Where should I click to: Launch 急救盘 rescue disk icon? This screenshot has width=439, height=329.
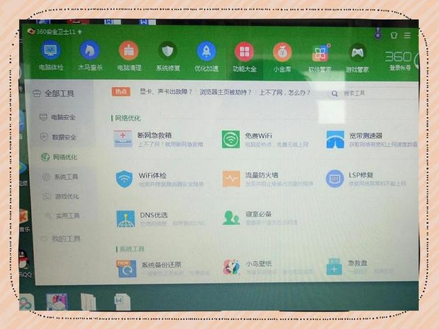pyautogui.click(x=334, y=267)
